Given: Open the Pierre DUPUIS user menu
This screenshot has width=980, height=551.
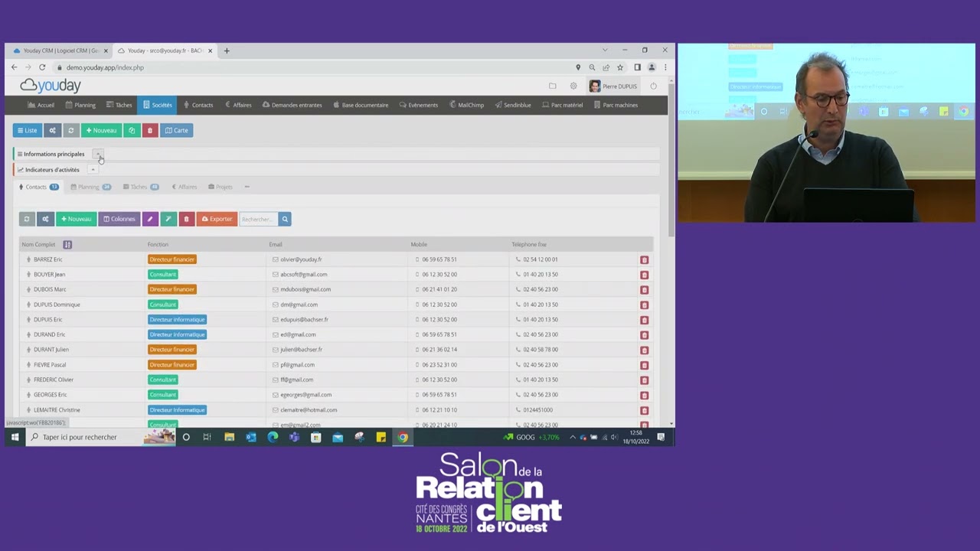Looking at the screenshot, I should (613, 86).
